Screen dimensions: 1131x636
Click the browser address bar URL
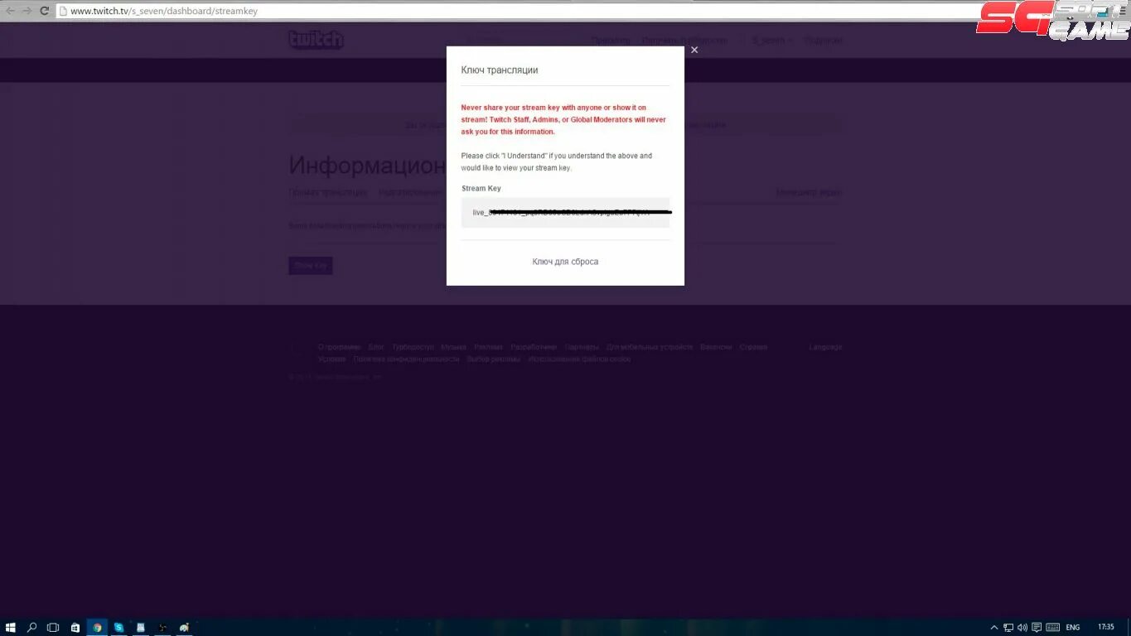click(164, 11)
